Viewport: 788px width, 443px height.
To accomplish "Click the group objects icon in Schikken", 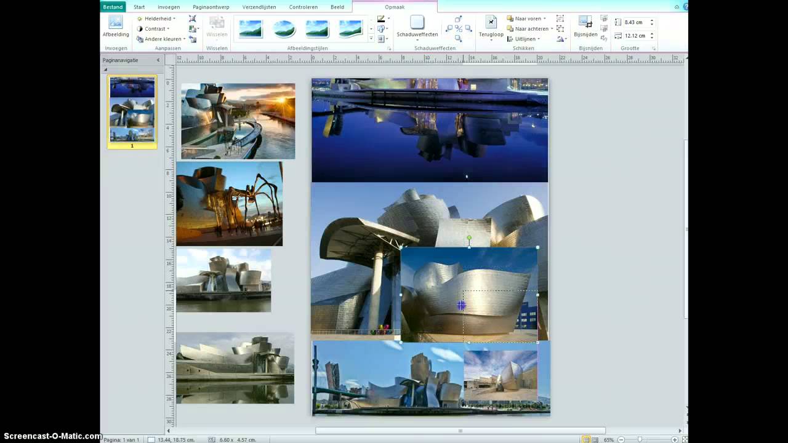I will 560,19.
